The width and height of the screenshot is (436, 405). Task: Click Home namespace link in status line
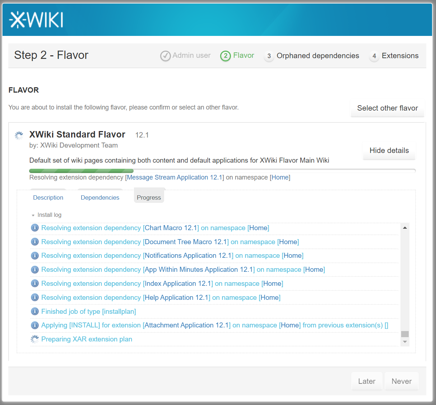[280, 177]
